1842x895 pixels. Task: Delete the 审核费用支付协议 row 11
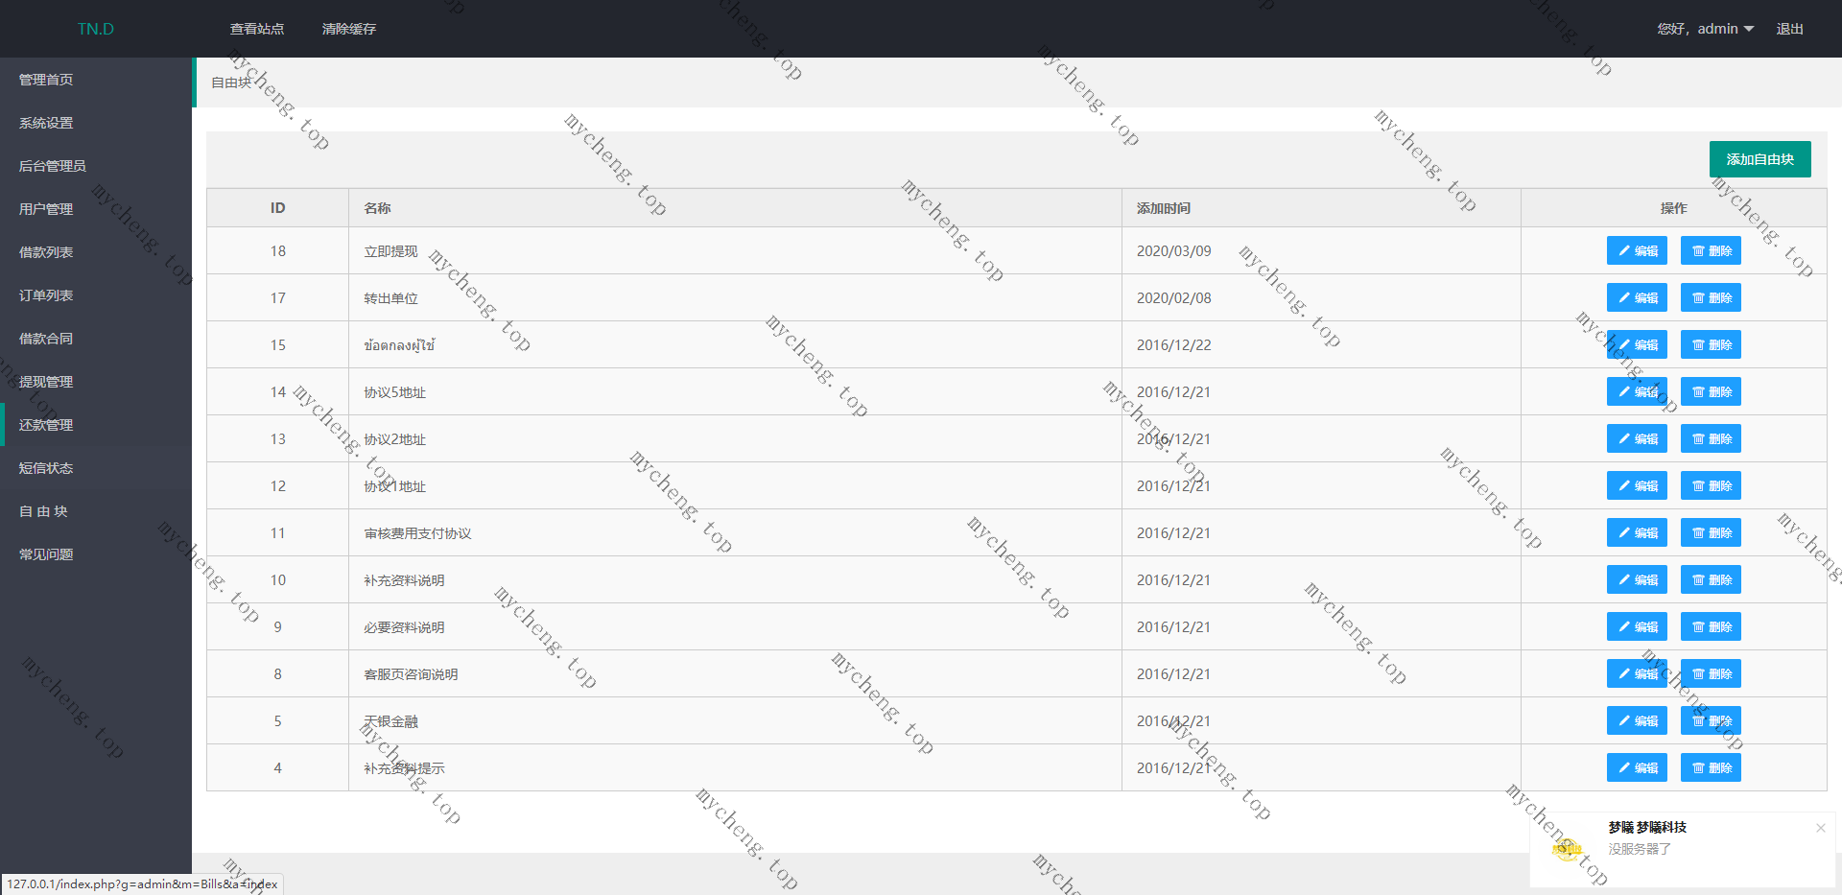pyautogui.click(x=1711, y=532)
